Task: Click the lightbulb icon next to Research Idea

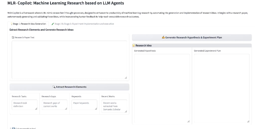Action: pyautogui.click(x=134, y=45)
